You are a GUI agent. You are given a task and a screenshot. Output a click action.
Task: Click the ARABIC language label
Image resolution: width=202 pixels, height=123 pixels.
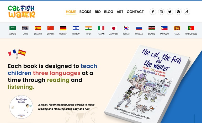click(x=13, y=34)
